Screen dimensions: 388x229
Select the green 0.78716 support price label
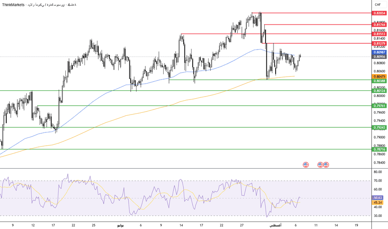(x=379, y=149)
